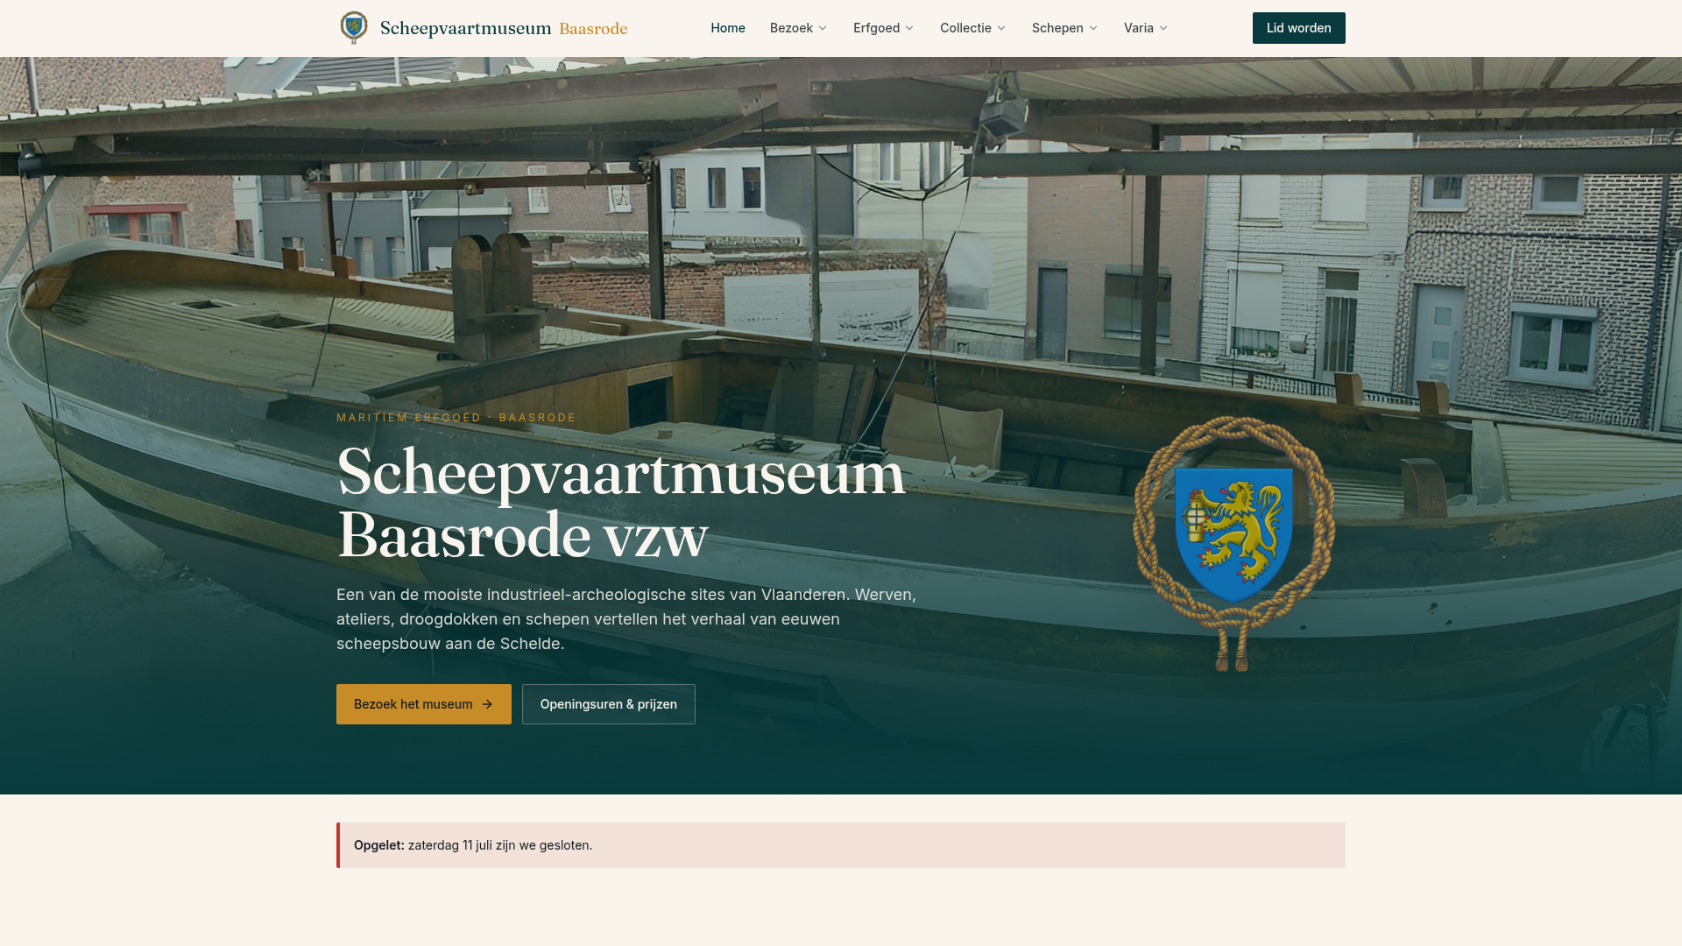The image size is (1682, 946).
Task: Expand the chevron next to Varia
Action: click(1163, 28)
